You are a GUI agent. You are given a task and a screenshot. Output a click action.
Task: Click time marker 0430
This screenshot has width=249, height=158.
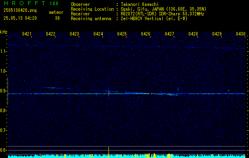click(x=241, y=34)
